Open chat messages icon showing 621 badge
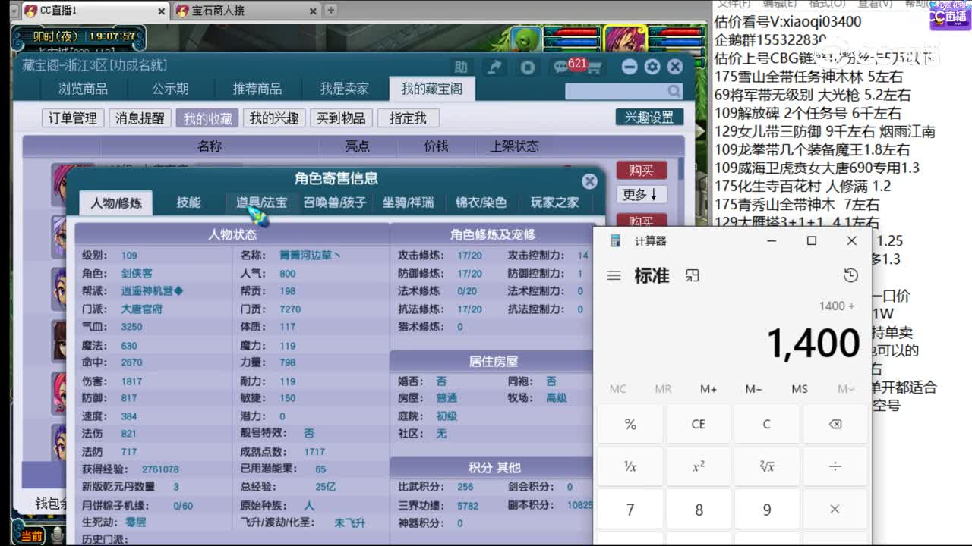The height and width of the screenshot is (546, 972). point(562,67)
